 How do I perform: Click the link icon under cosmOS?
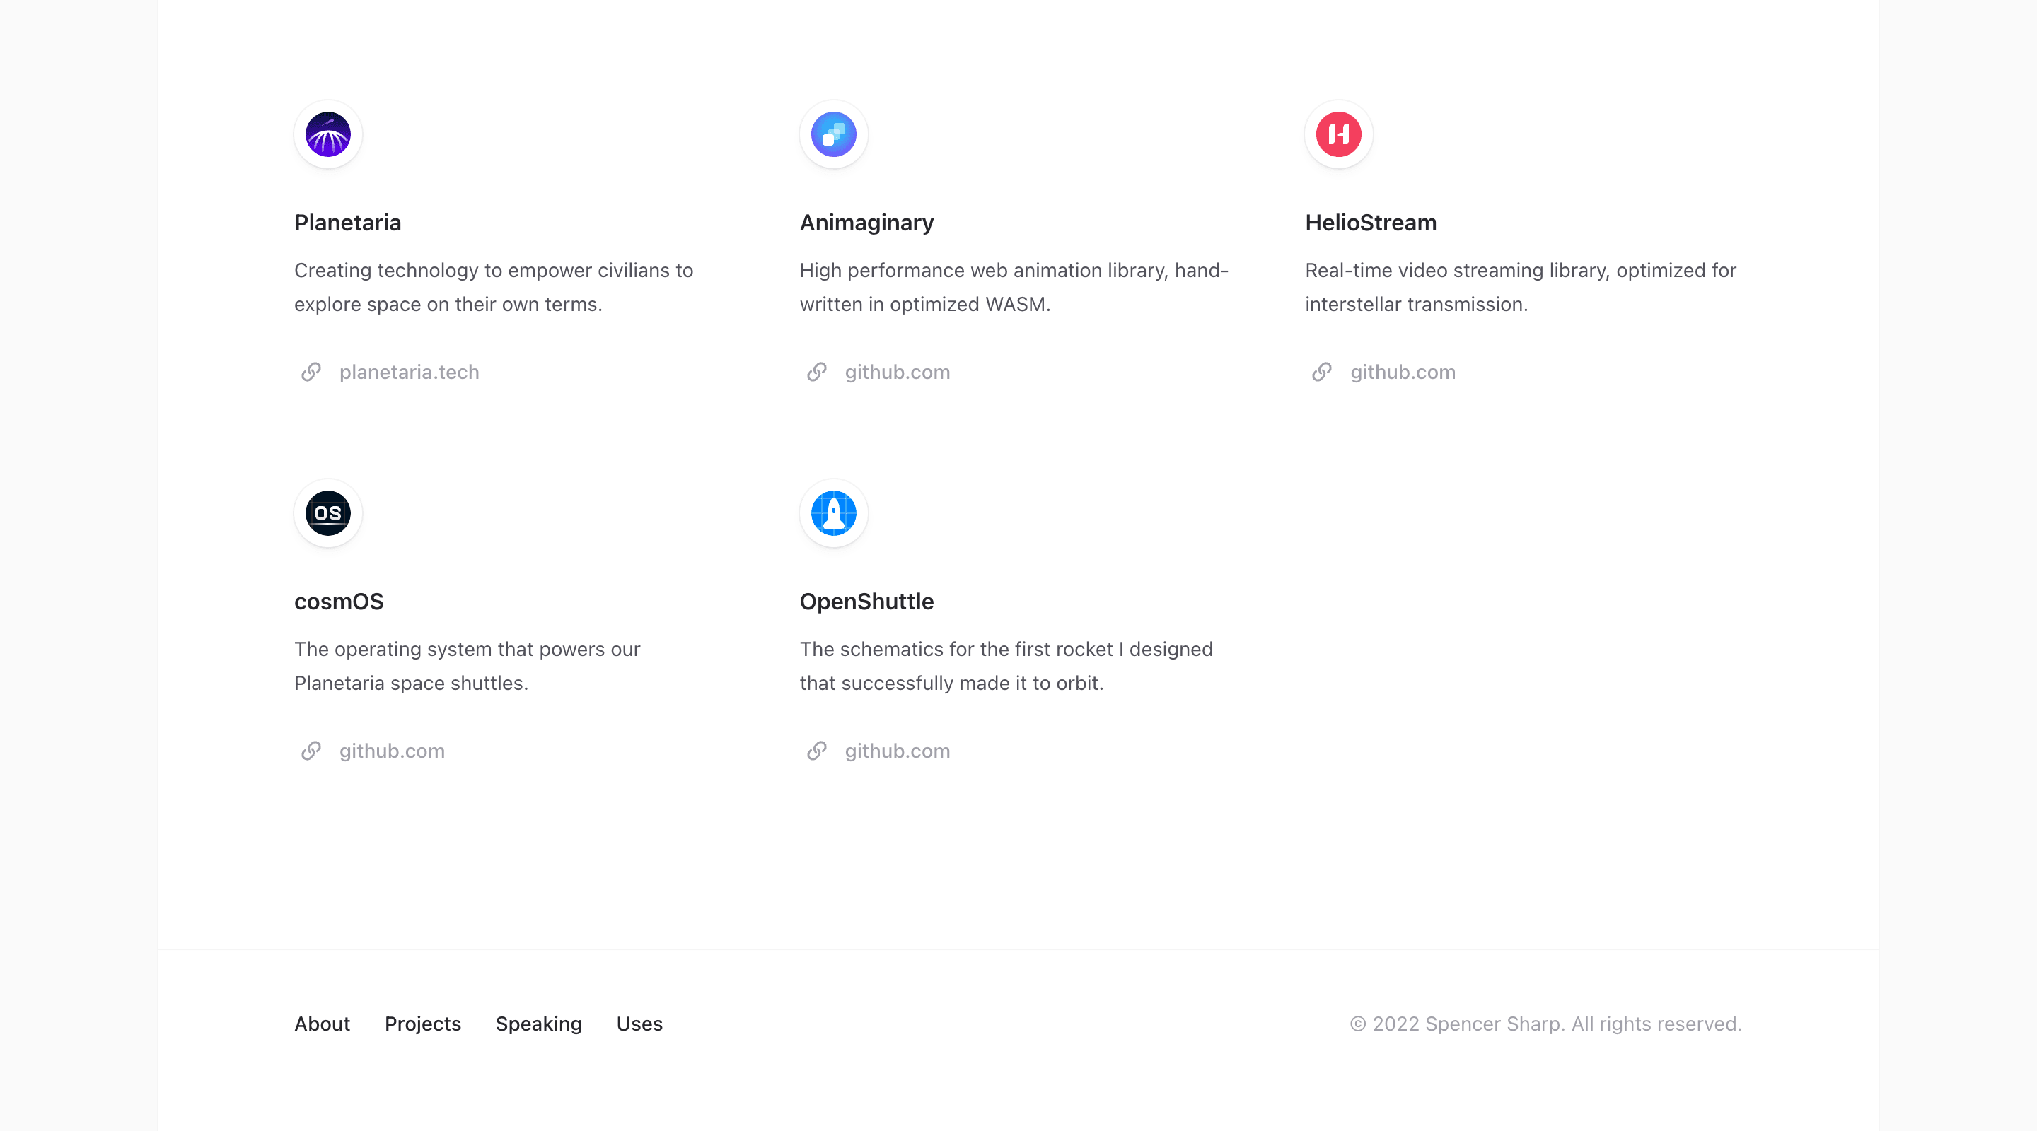(x=310, y=751)
